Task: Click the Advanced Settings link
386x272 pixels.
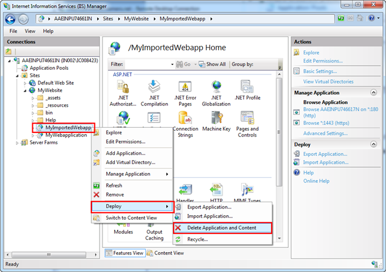Action: pyautogui.click(x=326, y=133)
